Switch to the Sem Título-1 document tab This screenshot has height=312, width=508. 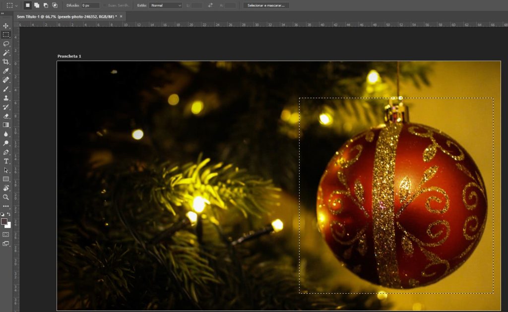[x=67, y=16]
